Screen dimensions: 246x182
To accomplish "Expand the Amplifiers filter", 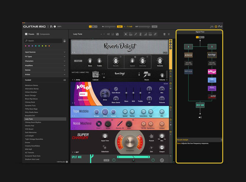I will click(x=45, y=65).
